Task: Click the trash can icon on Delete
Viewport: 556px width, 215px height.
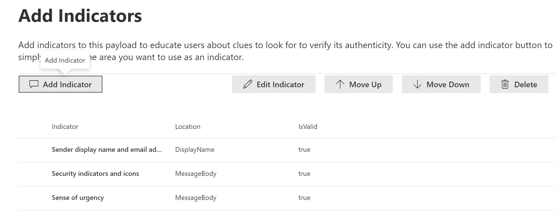Action: pyautogui.click(x=505, y=84)
